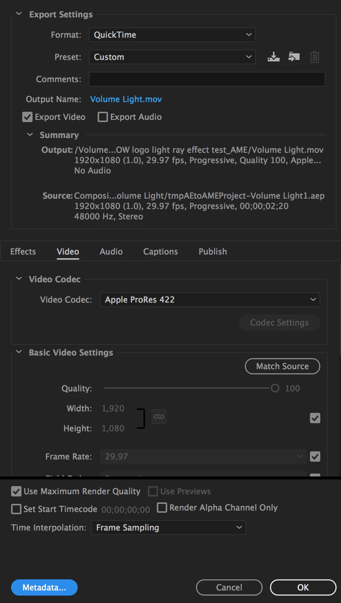Save the current preset icon
The height and width of the screenshot is (603, 341).
tap(274, 57)
